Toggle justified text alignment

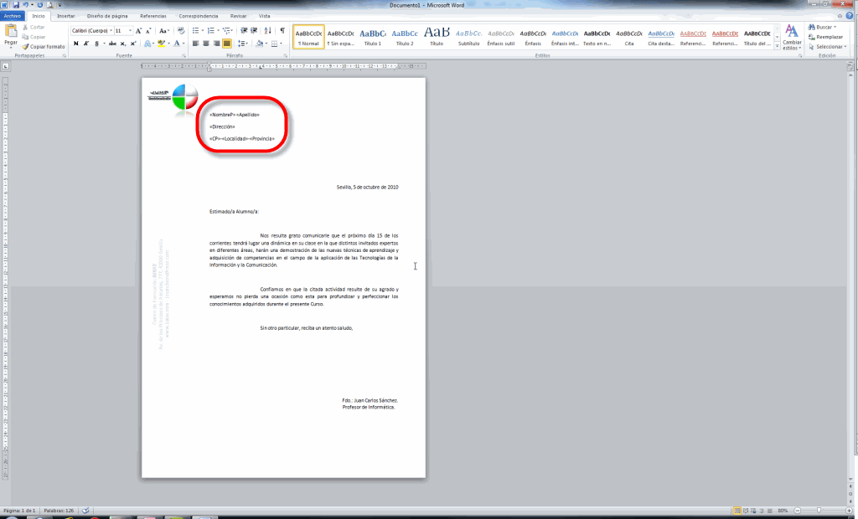point(227,43)
